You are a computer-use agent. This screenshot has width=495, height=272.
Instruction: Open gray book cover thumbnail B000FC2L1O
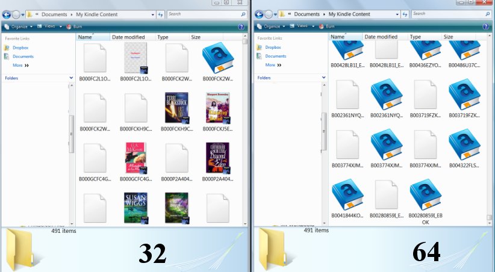[x=135, y=58]
